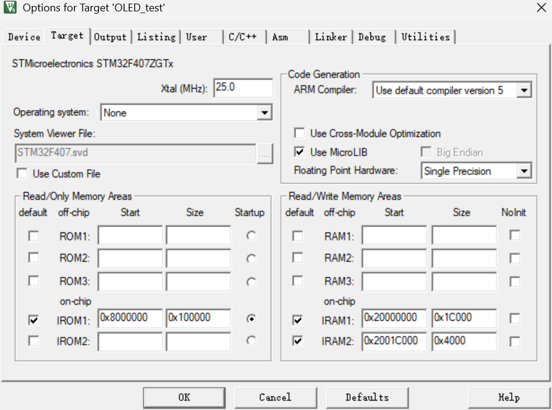Select the IROM1 Startup radio button

(251, 319)
